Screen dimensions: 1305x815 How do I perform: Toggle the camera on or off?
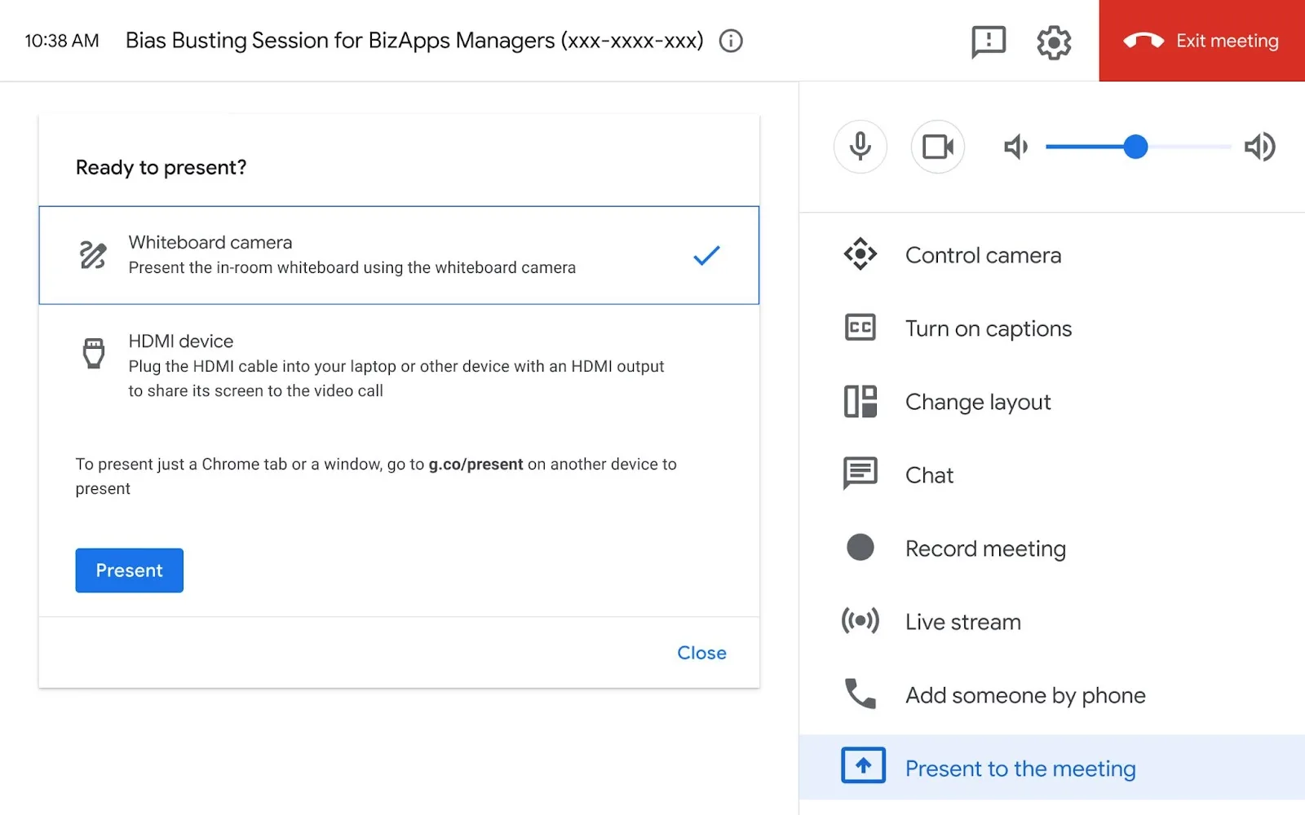[937, 147]
